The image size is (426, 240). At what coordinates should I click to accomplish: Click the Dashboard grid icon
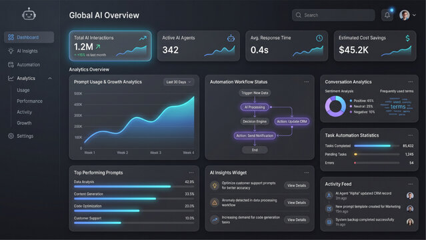pos(11,37)
